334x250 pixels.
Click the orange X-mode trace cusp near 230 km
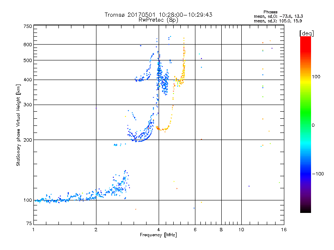coord(162,129)
